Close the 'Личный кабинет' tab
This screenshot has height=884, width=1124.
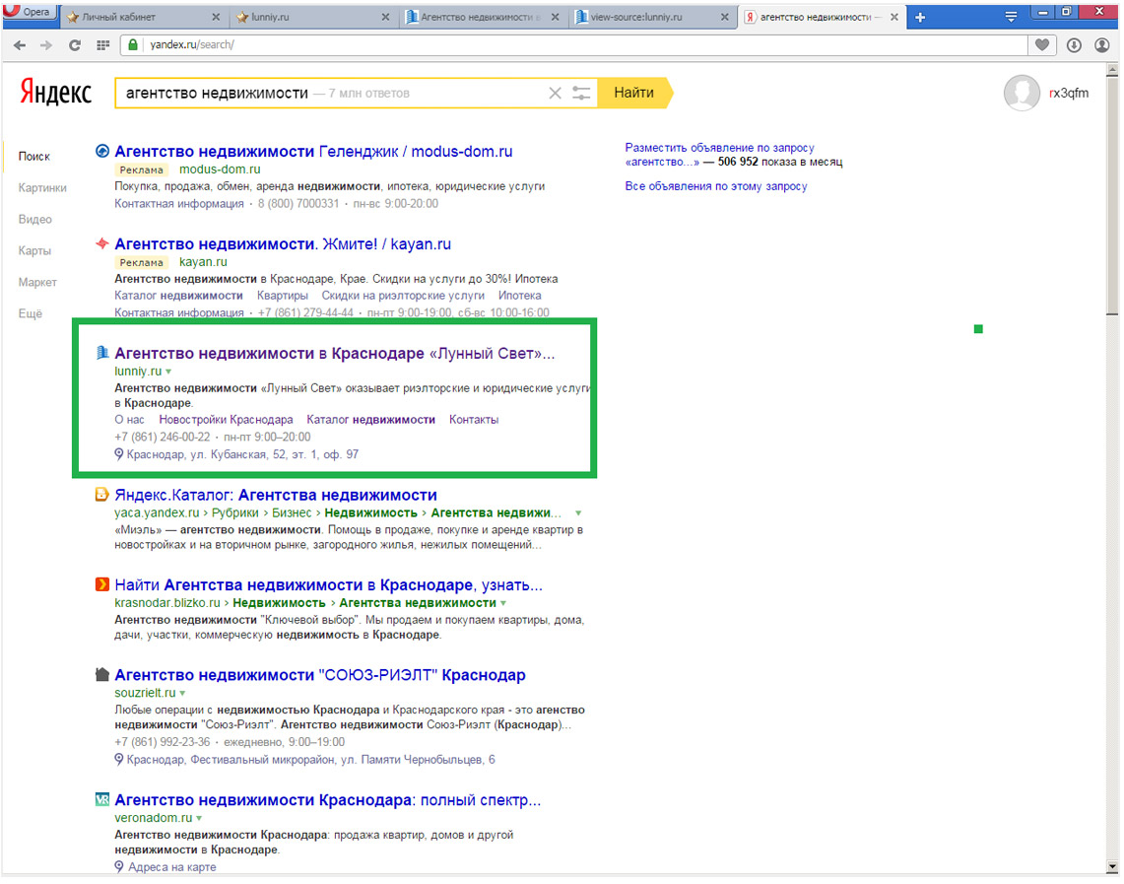(216, 17)
